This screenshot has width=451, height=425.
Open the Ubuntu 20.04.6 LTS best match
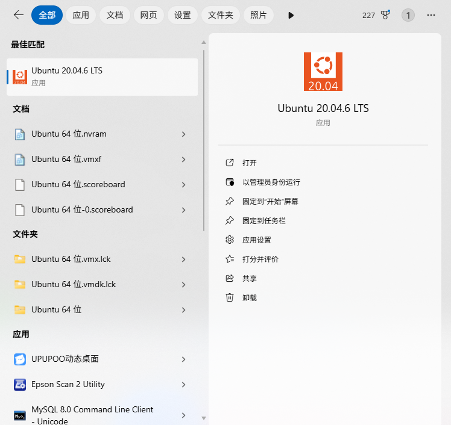(x=102, y=76)
